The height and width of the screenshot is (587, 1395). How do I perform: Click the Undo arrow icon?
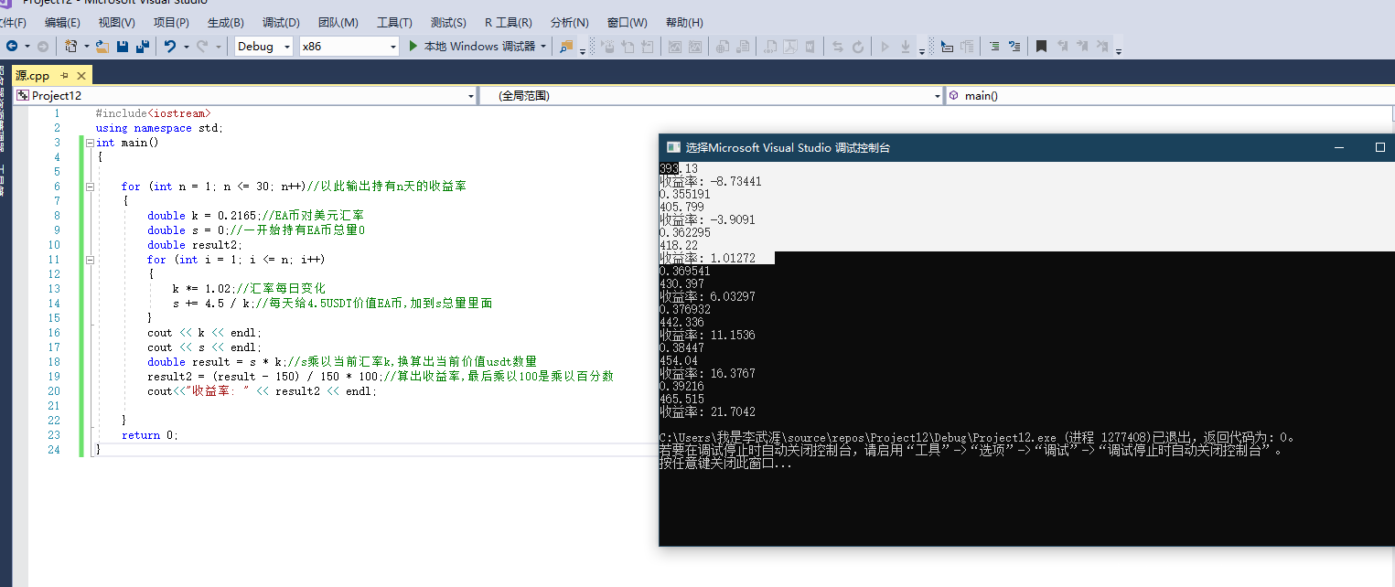169,46
